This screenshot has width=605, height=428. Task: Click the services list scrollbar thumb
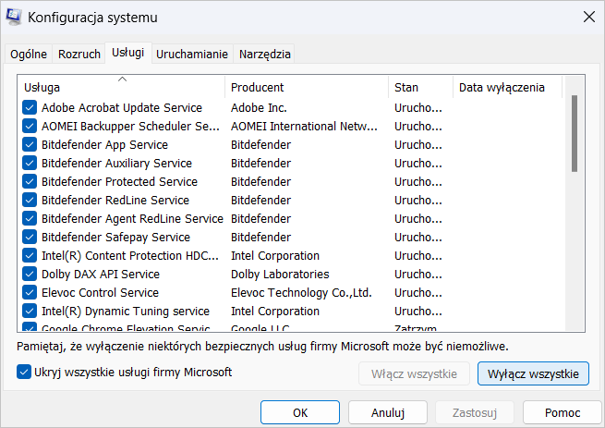click(575, 133)
